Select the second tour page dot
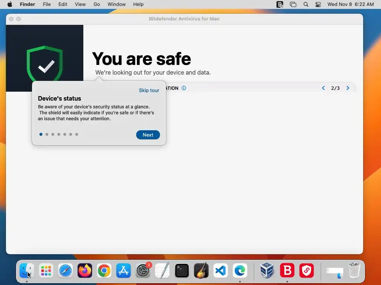Screen dimensions: 381x285 coord(47,134)
